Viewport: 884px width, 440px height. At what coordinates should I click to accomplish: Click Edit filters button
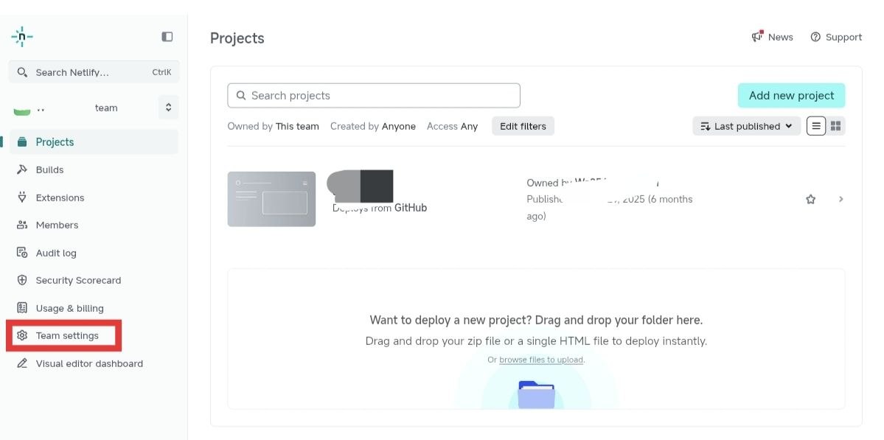(x=523, y=126)
